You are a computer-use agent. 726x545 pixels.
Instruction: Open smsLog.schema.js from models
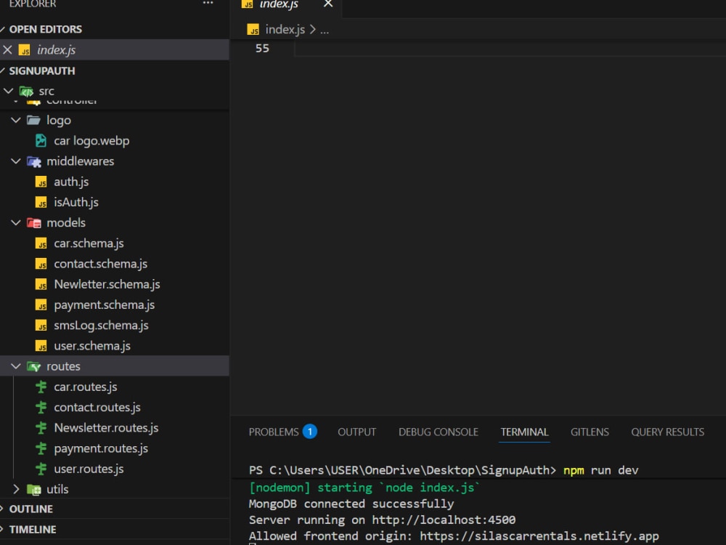pyautogui.click(x=101, y=326)
